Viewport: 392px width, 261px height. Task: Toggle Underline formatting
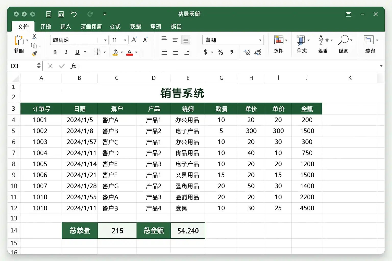click(x=77, y=52)
